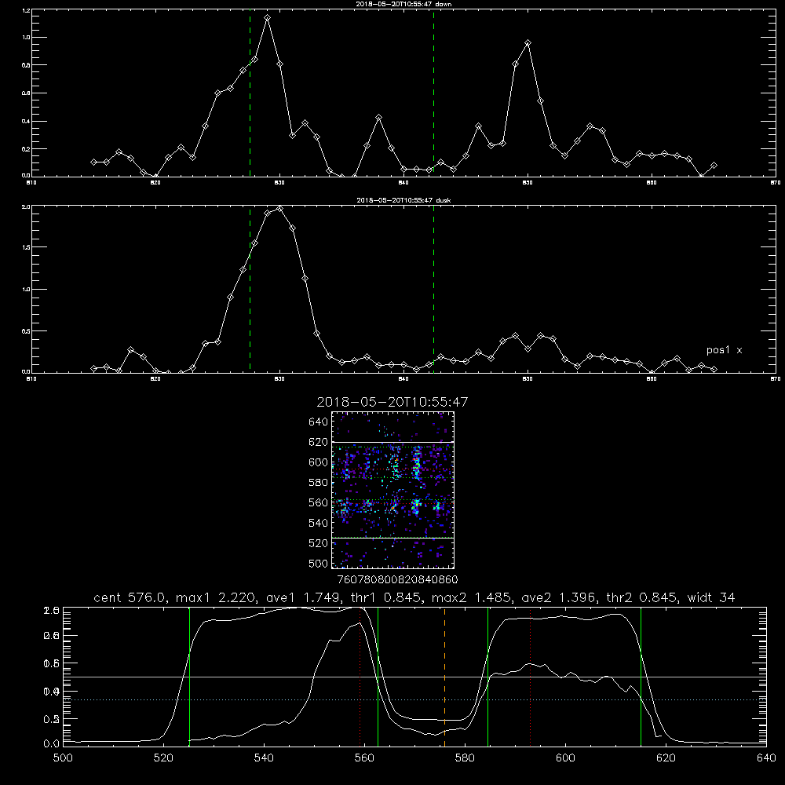This screenshot has height=785, width=785.
Task: Click the right green dashed line in dusk plot
Action: [433, 290]
